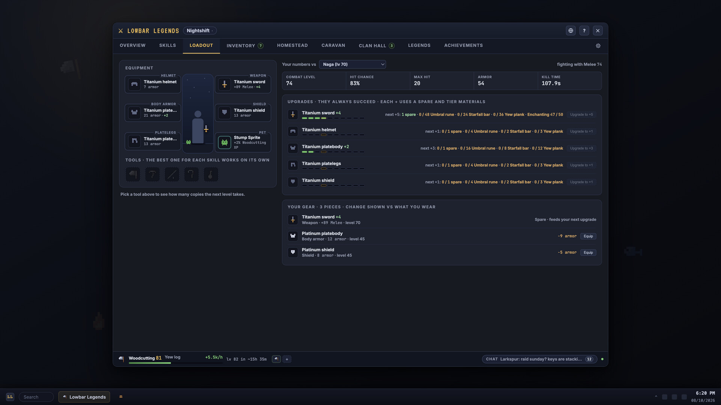Equip the Platinum shield
Image resolution: width=721 pixels, height=405 pixels.
[x=588, y=253]
